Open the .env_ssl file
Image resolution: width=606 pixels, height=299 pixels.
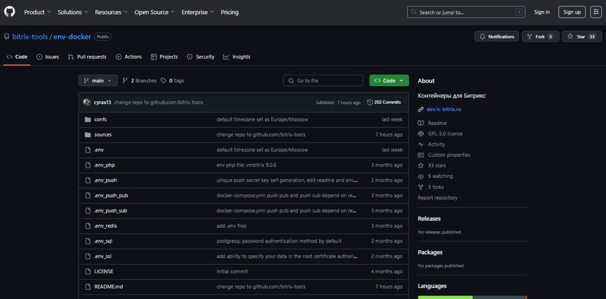(x=103, y=256)
